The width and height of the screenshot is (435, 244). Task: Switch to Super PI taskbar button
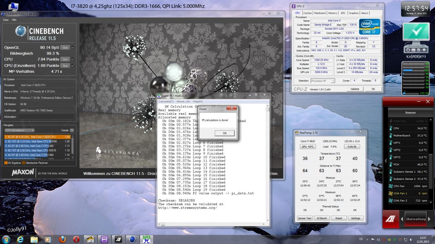(x=147, y=239)
